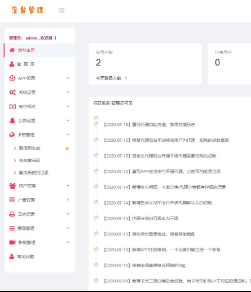Click the 后台管理 logo

[28, 10]
